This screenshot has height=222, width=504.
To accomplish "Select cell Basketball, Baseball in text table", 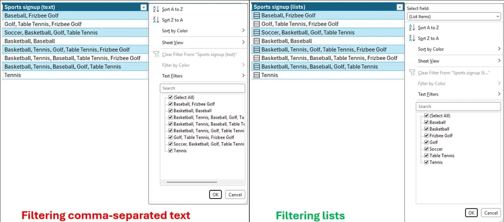I will click(x=75, y=41).
